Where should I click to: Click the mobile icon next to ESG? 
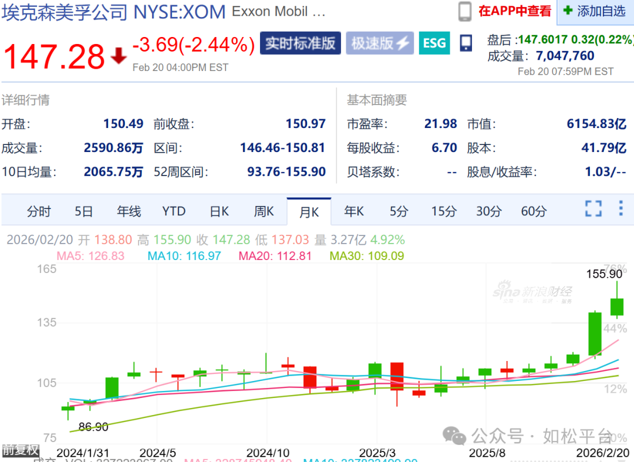466,43
